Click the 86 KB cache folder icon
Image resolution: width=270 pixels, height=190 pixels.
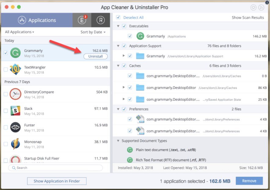pyautogui.click(x=140, y=88)
